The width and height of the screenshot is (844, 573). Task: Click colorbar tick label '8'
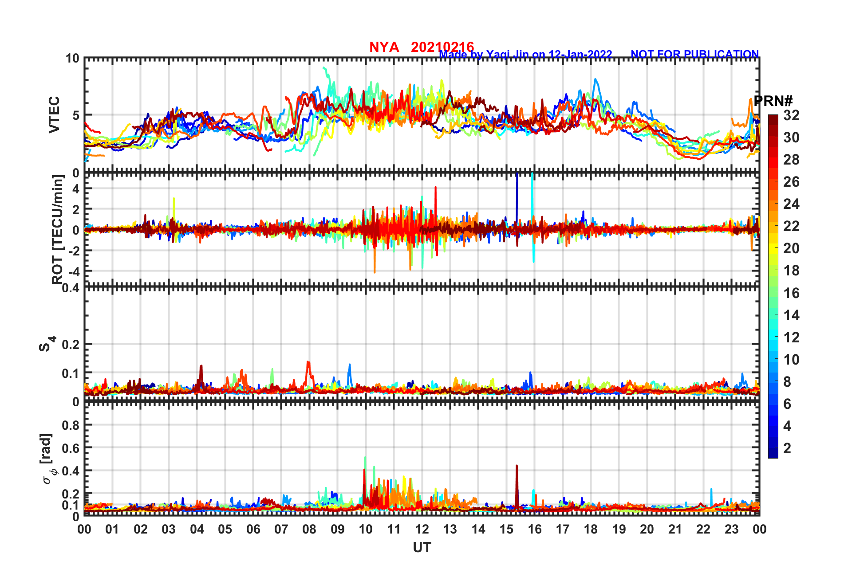tap(787, 382)
